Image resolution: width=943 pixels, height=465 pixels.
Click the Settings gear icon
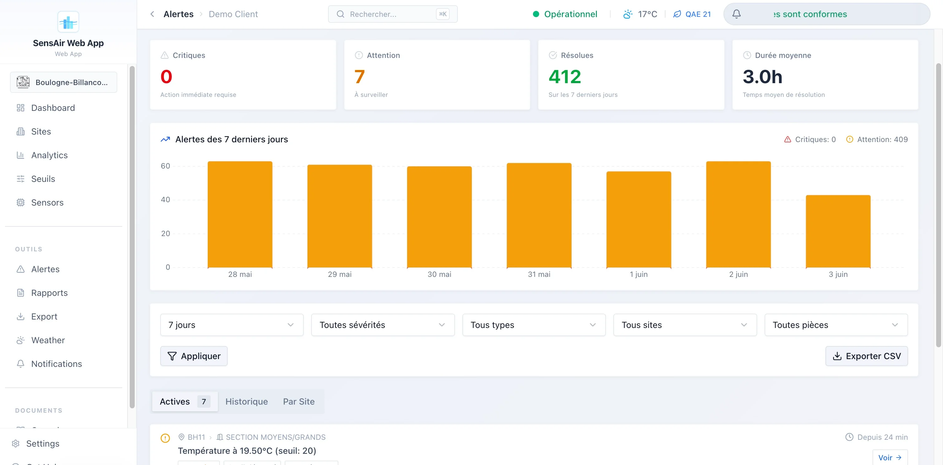15,444
